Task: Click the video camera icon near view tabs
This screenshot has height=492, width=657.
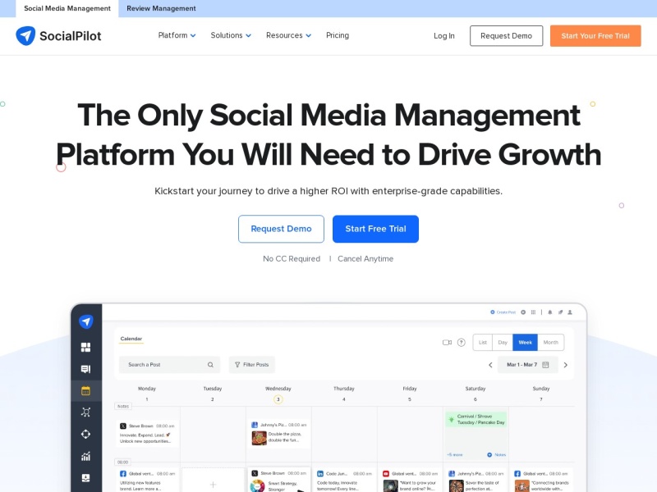Action: [x=447, y=342]
